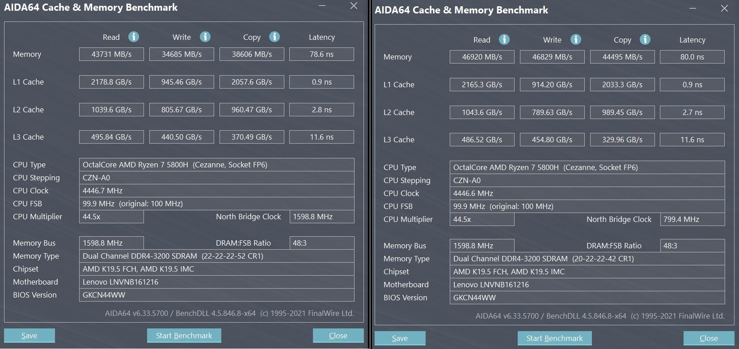Click BIOS Version GKCN44WW in right window
This screenshot has width=739, height=349.
coord(587,298)
